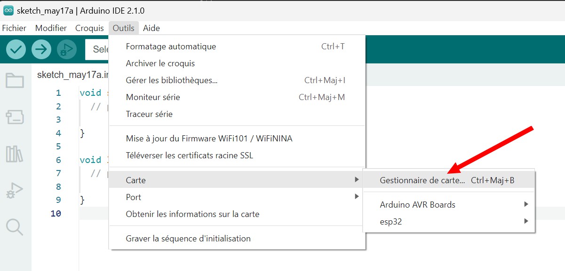Click the Verify checkmark button
The image size is (565, 271).
tap(16, 49)
